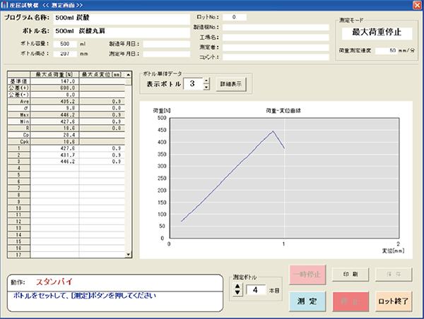424x319 pixels.
Task: Click the table scrollbar up arrow
Action: [x=129, y=75]
